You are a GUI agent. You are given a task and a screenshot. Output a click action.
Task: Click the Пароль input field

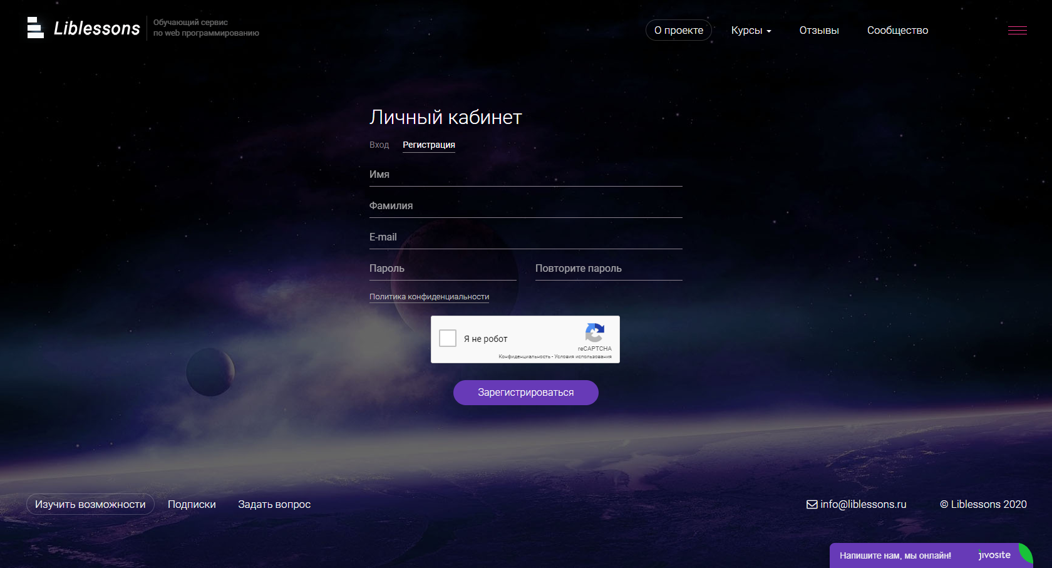[x=443, y=269]
